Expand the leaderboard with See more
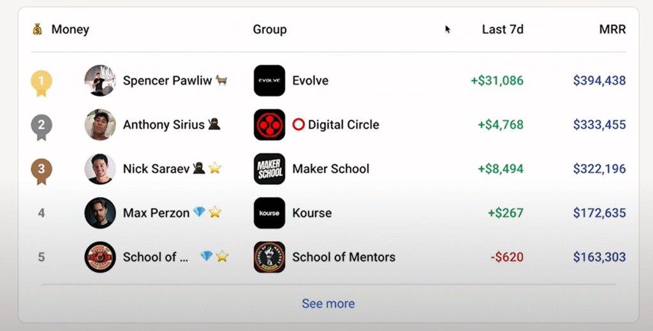 click(328, 304)
